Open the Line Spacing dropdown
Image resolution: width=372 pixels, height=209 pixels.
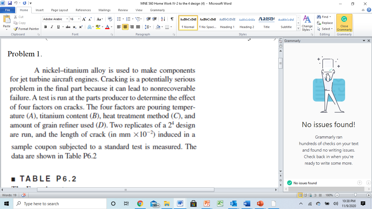[148, 27]
